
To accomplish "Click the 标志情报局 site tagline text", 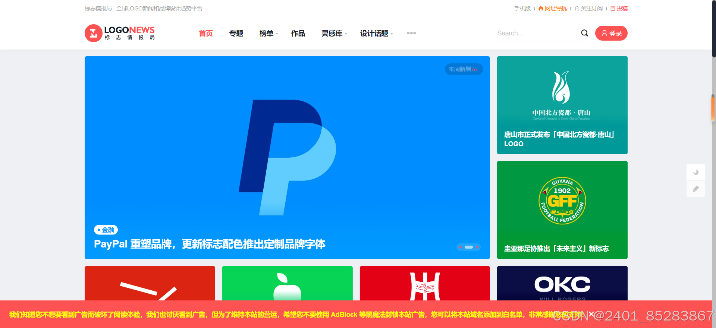I will coord(144,8).
